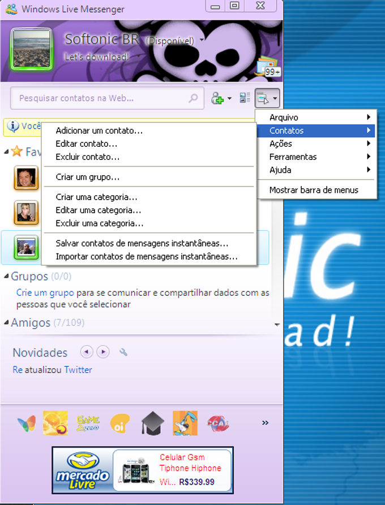Open the user display picture of Softonic BR
The width and height of the screenshot is (385, 505).
tap(32, 49)
